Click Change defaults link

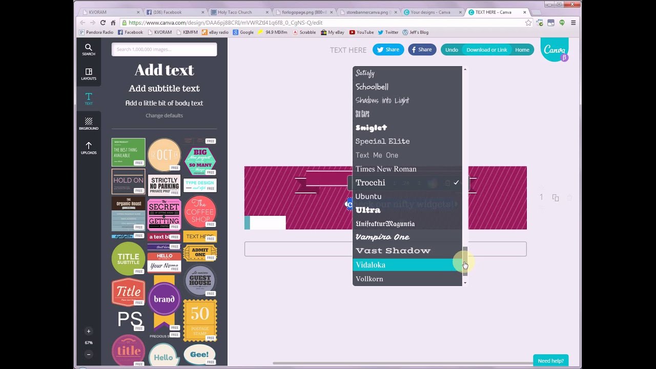click(x=164, y=115)
